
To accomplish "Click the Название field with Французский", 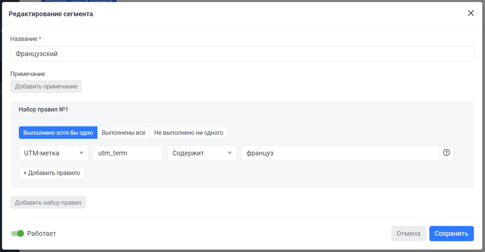I will [242, 53].
